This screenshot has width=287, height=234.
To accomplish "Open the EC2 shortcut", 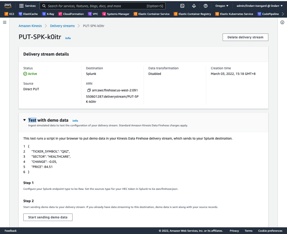I will pos(9,14).
